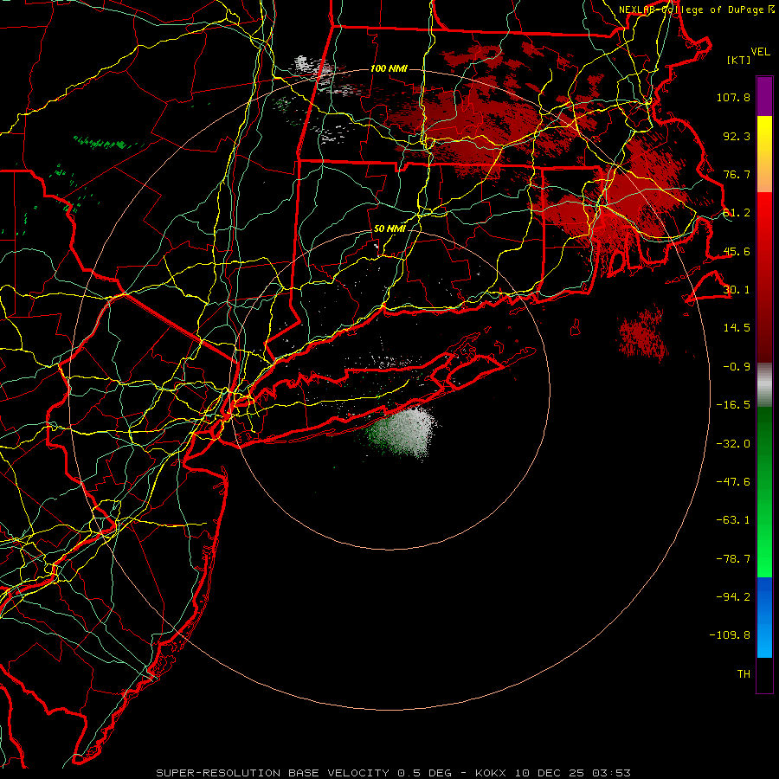Click the '100 NMI' range ring label
The image size is (779, 779).
(x=389, y=68)
